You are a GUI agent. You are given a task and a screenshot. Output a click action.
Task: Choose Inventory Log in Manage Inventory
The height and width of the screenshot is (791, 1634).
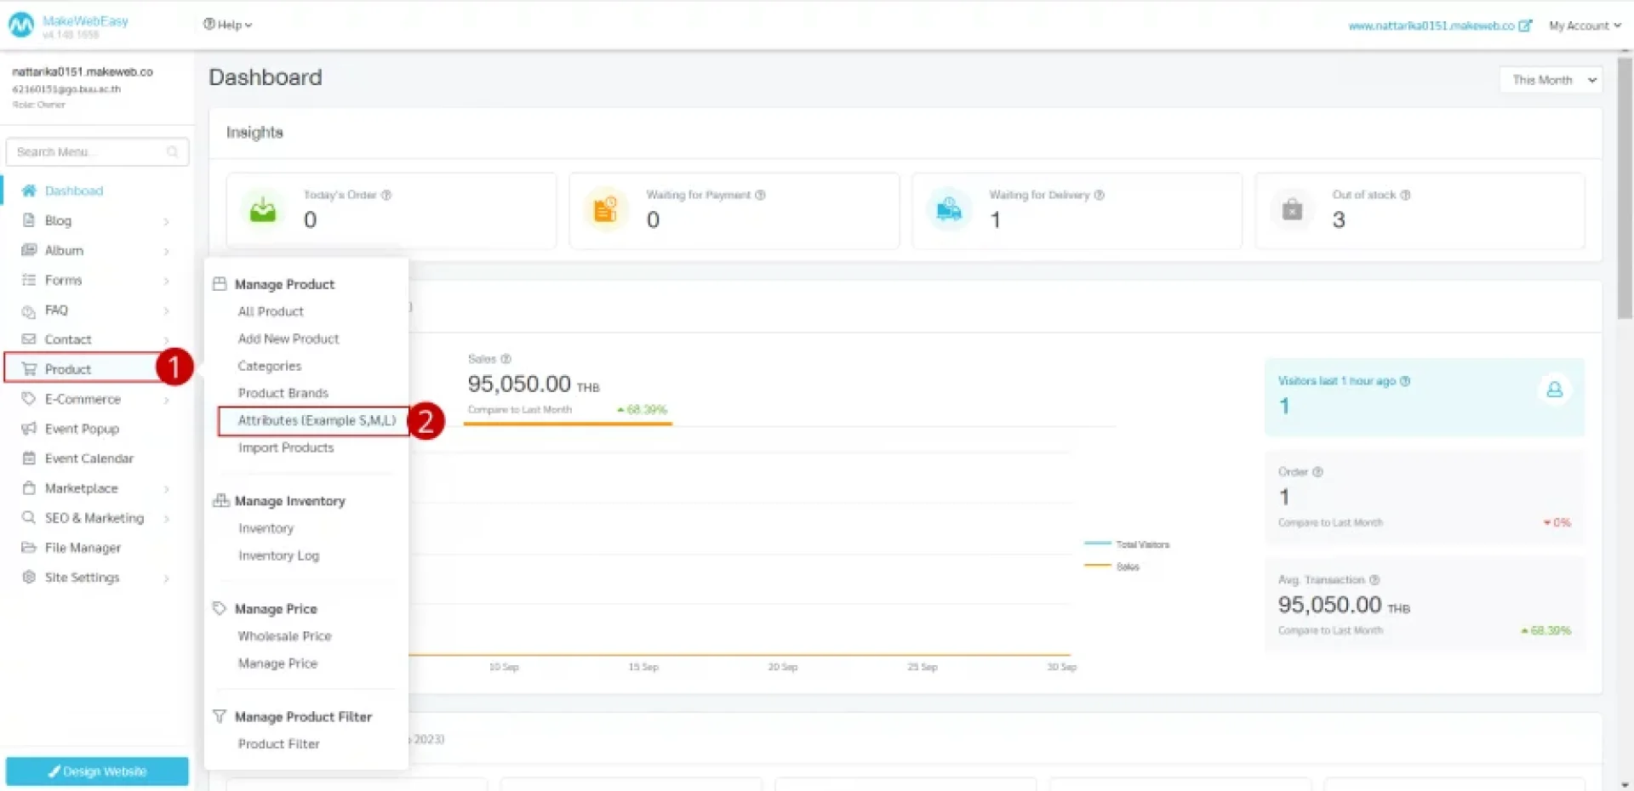pos(278,555)
